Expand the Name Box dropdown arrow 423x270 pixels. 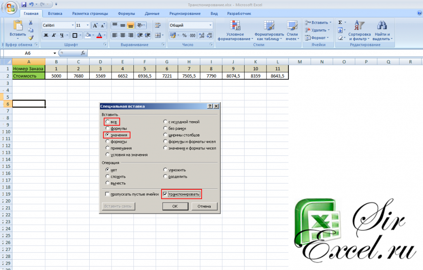click(x=55, y=53)
